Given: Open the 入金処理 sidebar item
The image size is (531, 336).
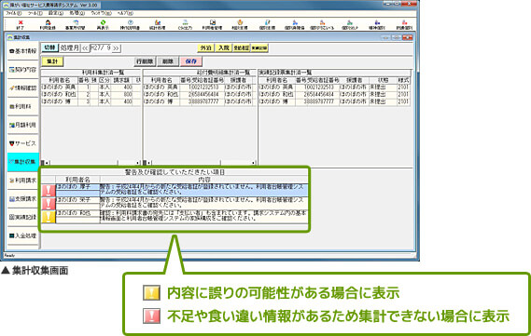Looking at the screenshot, I should [23, 235].
